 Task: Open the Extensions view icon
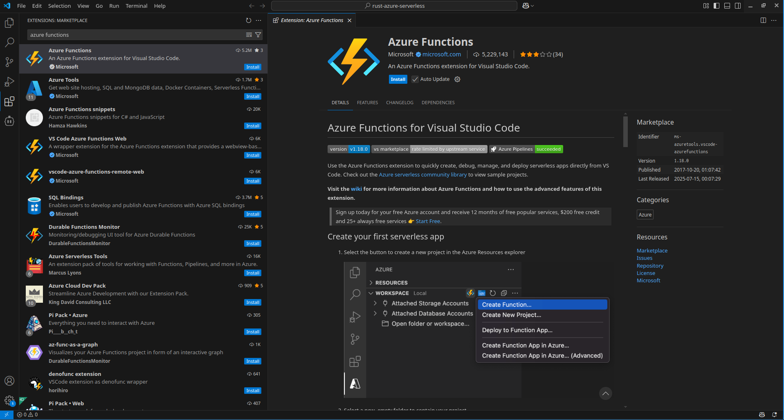pos(9,101)
